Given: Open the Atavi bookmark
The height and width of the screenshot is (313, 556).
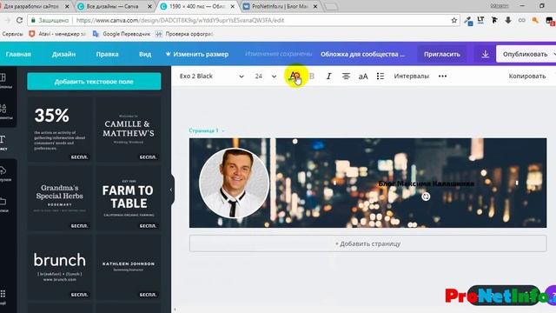Looking at the screenshot, I should (57, 34).
